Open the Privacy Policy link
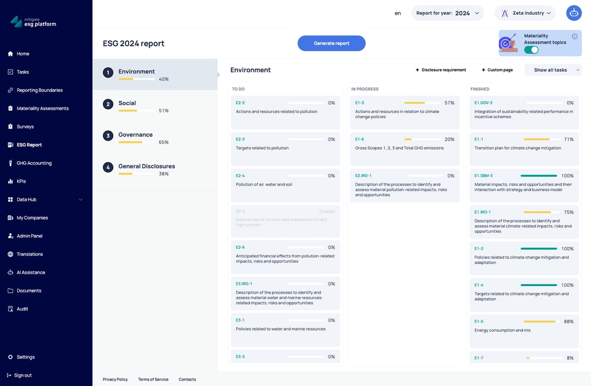 pos(115,379)
